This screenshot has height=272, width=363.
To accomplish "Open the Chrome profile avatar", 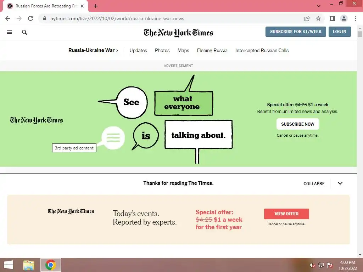I will (x=344, y=18).
